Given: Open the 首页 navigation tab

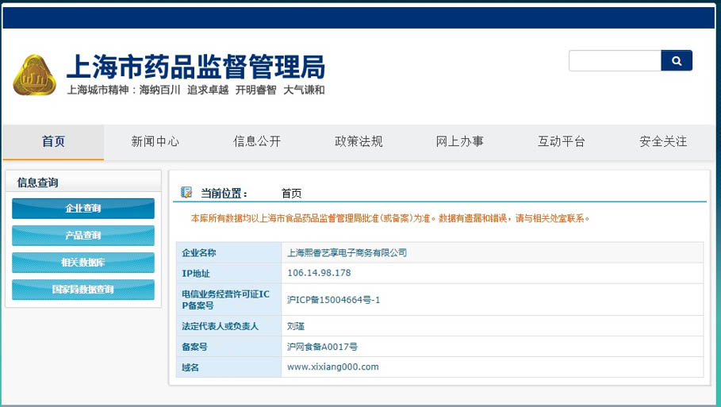Looking at the screenshot, I should (x=53, y=142).
